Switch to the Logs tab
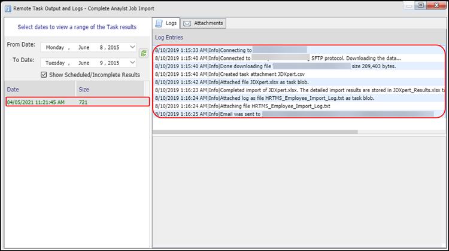The height and width of the screenshot is (251, 449). tap(166, 23)
